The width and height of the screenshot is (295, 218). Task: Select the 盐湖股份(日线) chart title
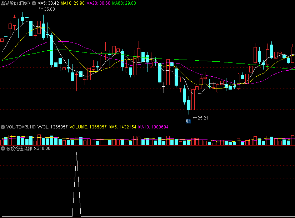(x=15, y=3)
